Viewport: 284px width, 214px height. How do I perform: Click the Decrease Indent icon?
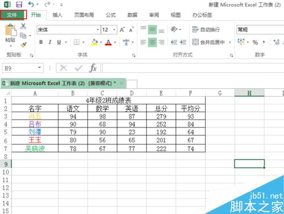[174, 42]
